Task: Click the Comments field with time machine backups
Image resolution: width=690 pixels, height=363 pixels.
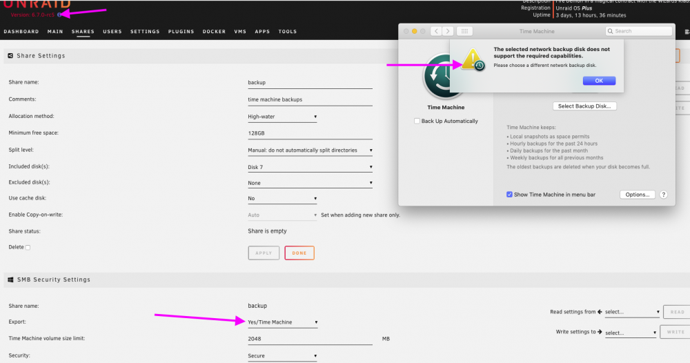Action: pyautogui.click(x=310, y=99)
